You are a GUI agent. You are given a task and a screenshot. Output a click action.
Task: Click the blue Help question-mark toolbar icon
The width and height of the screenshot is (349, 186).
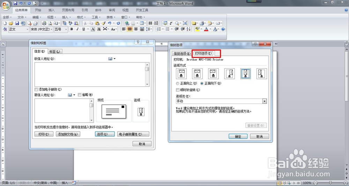coord(223,29)
